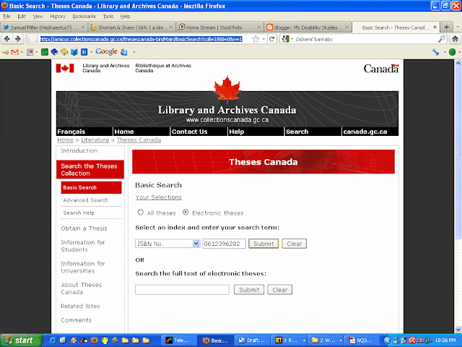Click the Literature breadcrumb link

(x=95, y=140)
